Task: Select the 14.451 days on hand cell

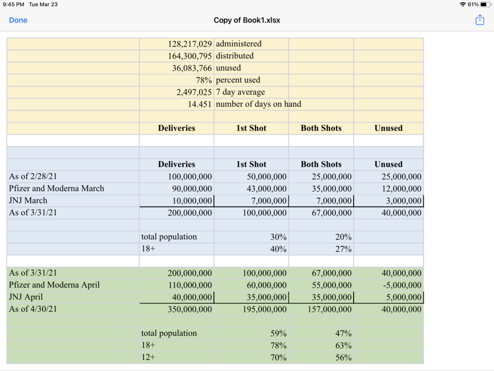Action: click(200, 104)
